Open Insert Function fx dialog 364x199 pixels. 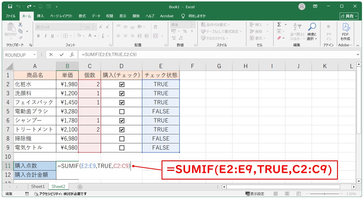(72, 55)
